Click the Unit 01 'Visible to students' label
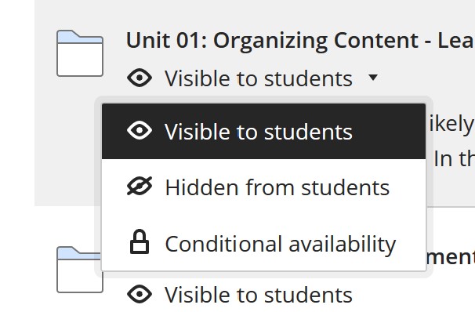Screen dimensions: 475x312 259,78
